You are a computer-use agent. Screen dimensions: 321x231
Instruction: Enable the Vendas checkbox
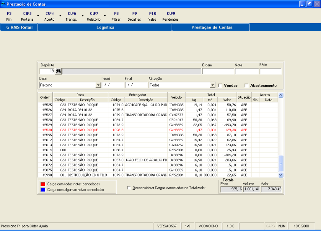220,86
